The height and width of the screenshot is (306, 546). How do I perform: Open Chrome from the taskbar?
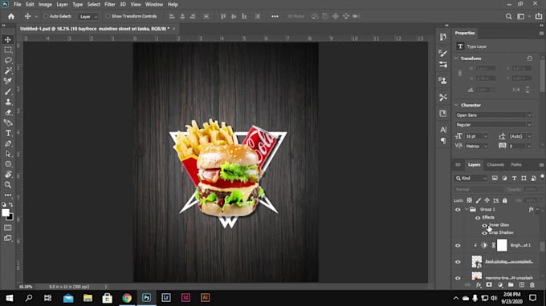(x=127, y=298)
